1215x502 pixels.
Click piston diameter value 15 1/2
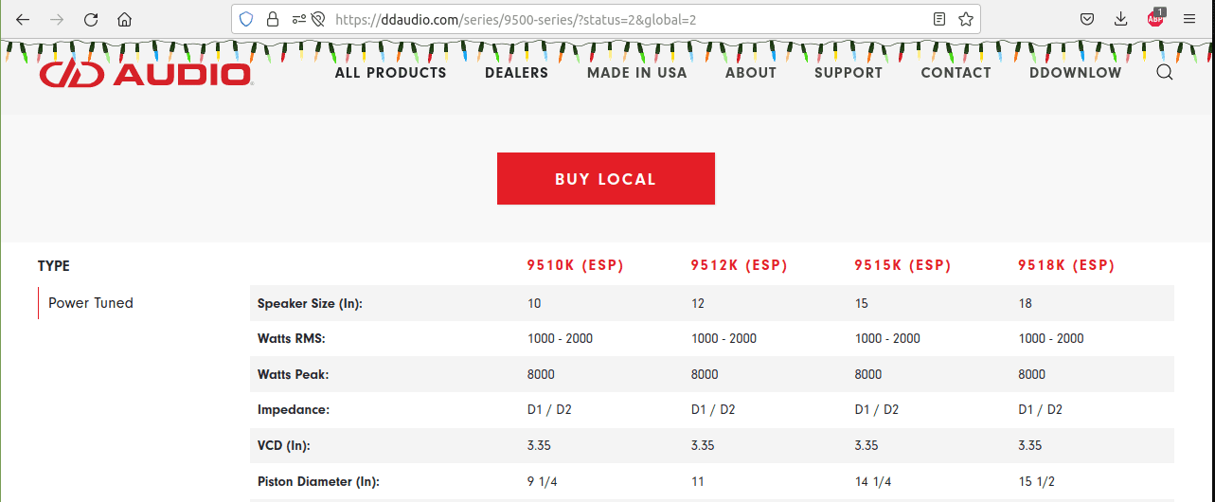pyautogui.click(x=1039, y=482)
